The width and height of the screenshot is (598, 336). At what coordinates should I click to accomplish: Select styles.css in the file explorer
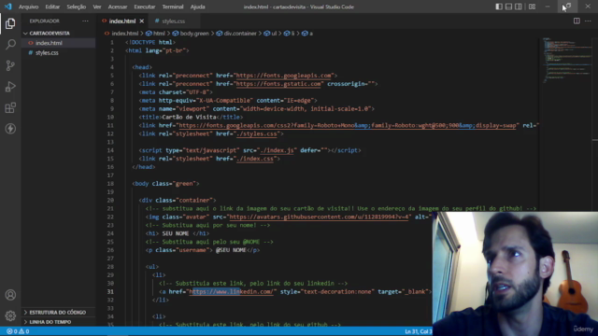[47, 52]
